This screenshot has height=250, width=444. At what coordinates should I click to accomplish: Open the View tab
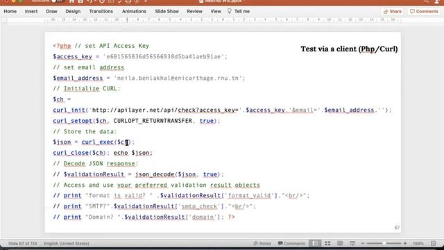[216, 11]
